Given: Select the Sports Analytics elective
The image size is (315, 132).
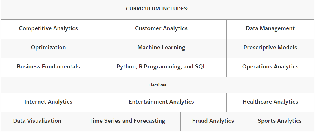Looking at the screenshot, I should pyautogui.click(x=279, y=121).
